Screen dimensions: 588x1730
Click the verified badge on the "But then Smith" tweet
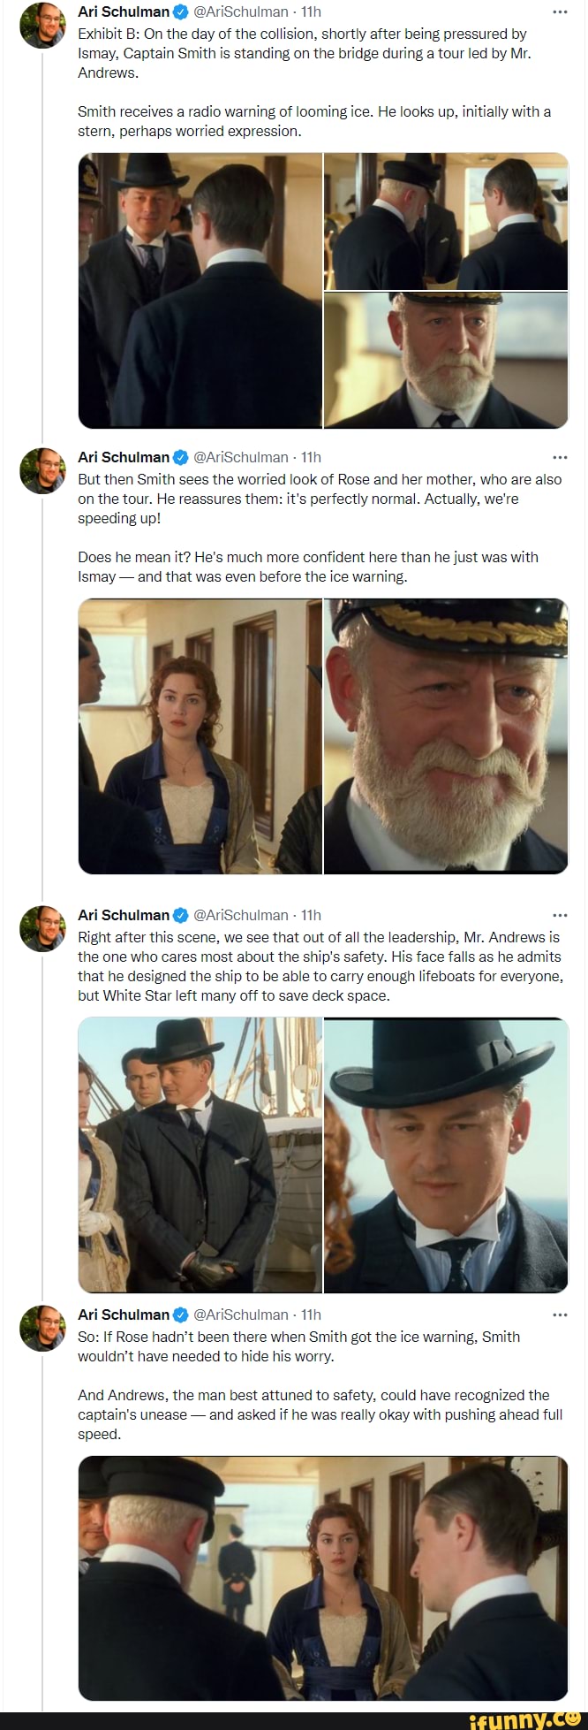tap(181, 457)
